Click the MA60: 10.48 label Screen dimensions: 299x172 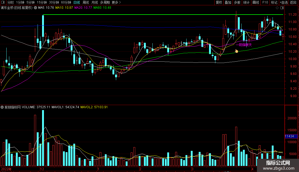[x=102, y=8]
